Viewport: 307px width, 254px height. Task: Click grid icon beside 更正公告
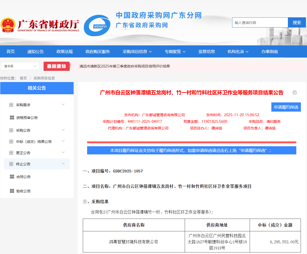pyautogui.click(x=11, y=153)
